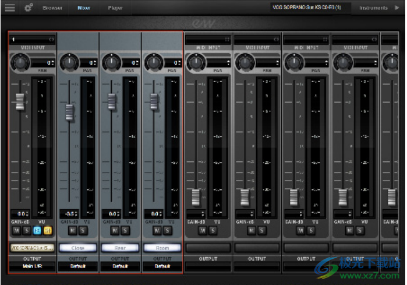Click the Rear mic button
407x285 pixels.
pyautogui.click(x=120, y=248)
